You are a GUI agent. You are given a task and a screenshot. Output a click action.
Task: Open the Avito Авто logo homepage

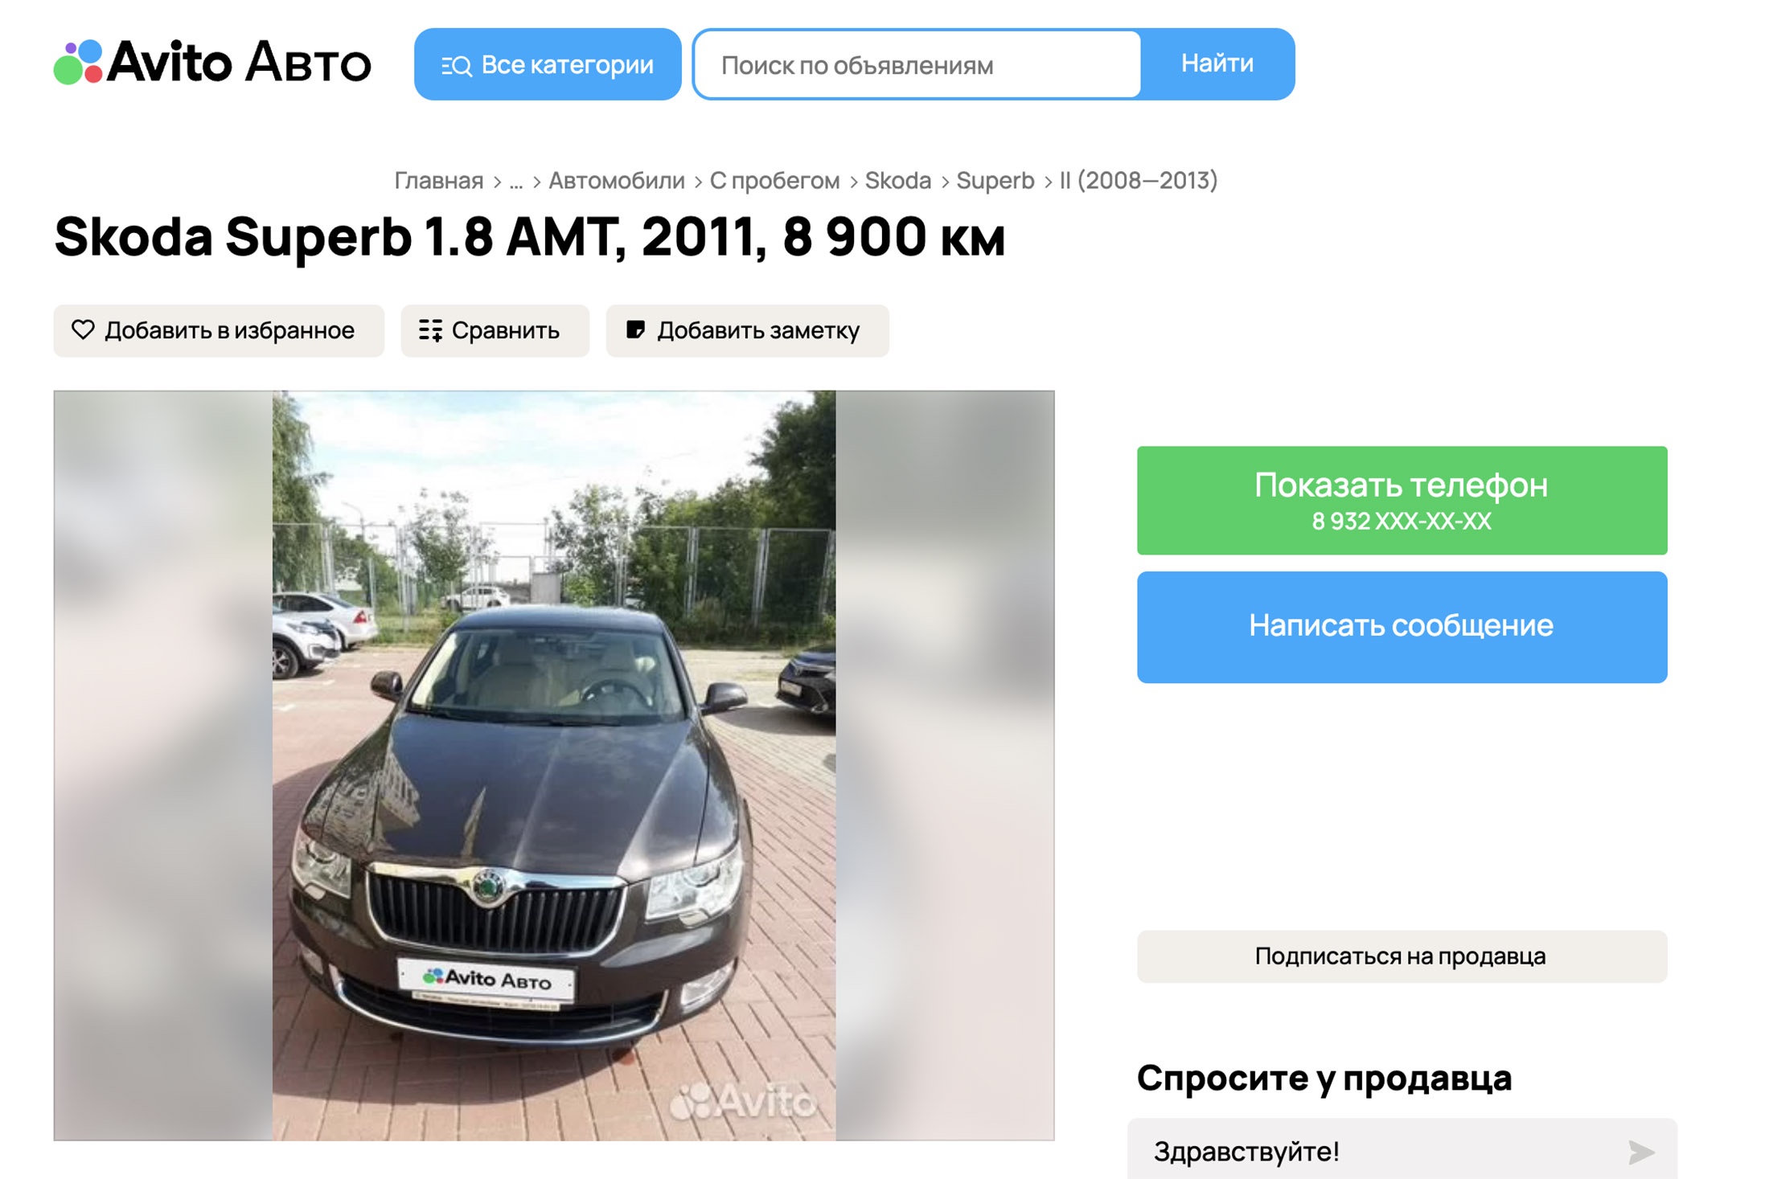click(212, 63)
